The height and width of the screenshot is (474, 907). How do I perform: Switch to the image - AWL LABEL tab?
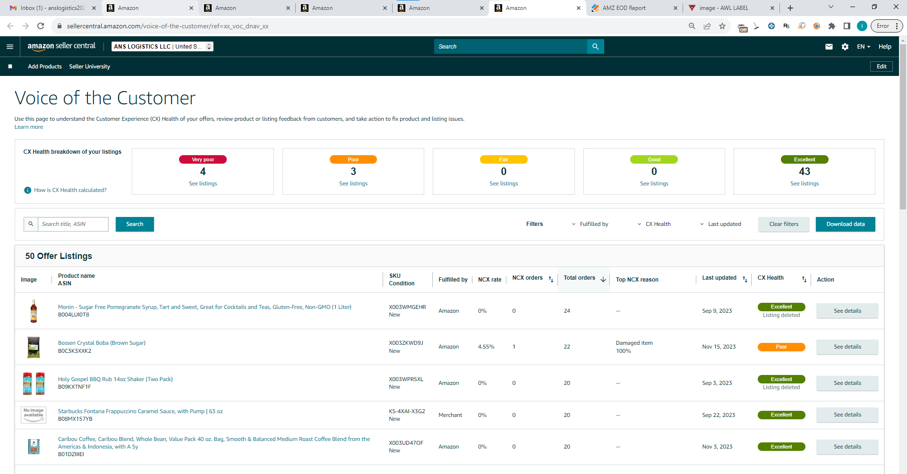point(730,8)
